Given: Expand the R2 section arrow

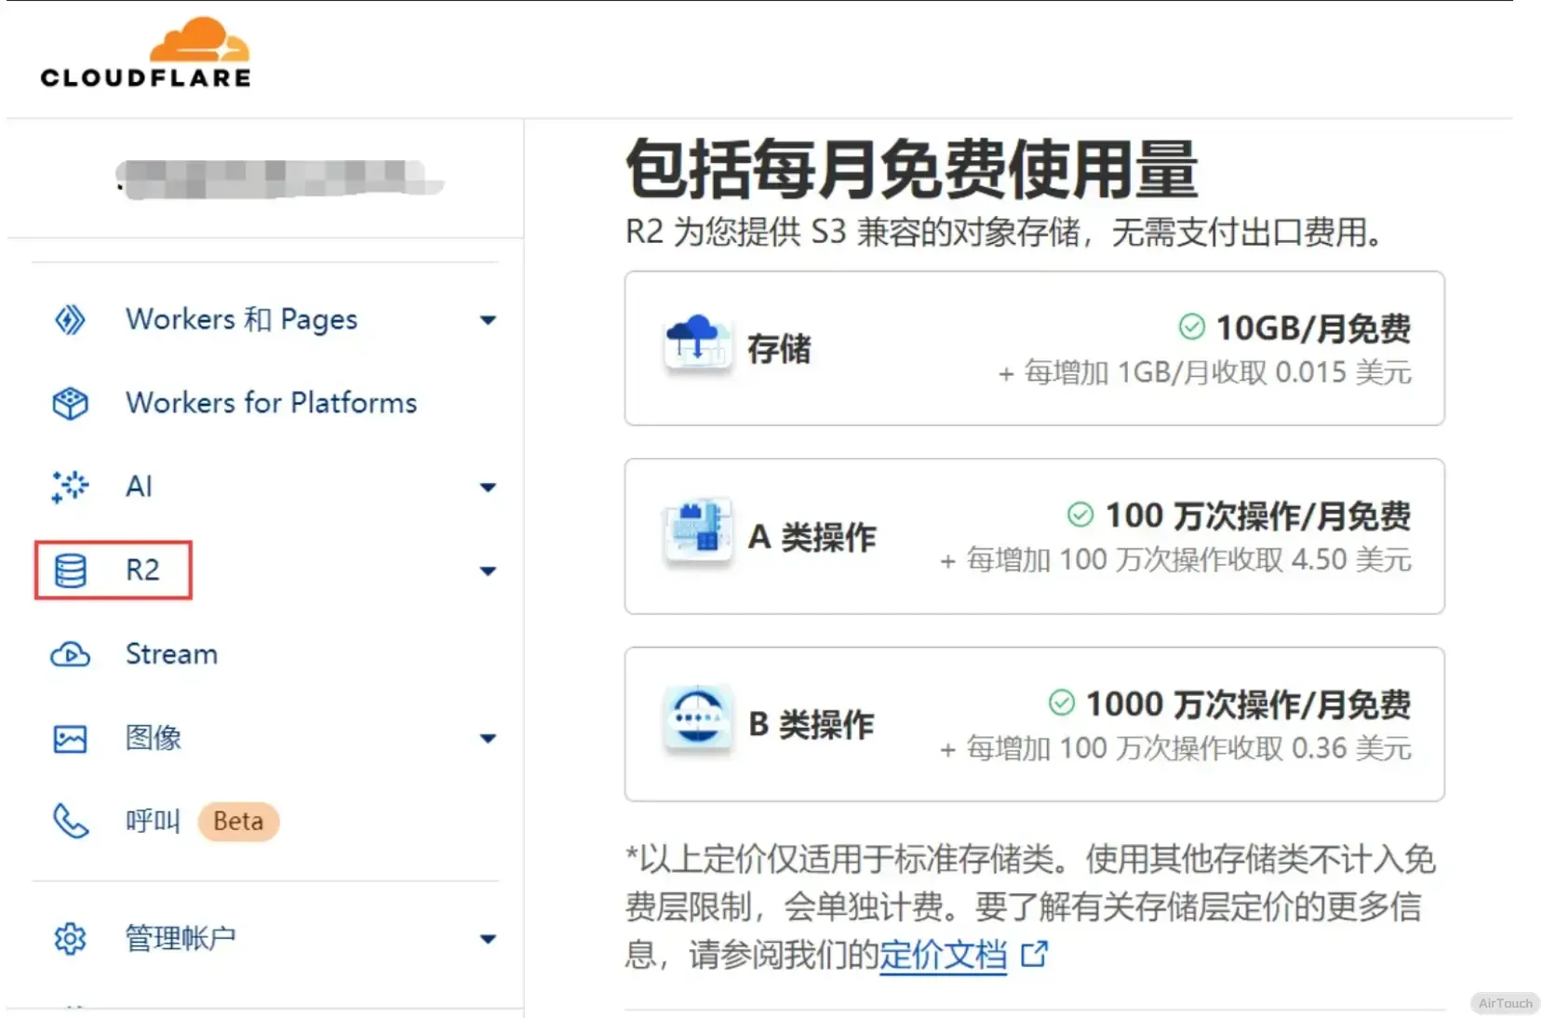Looking at the screenshot, I should pyautogui.click(x=488, y=571).
